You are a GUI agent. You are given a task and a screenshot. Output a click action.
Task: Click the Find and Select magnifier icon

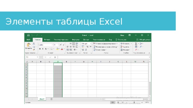141,47
